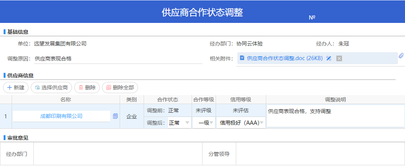Click the № number label in header
405x166 pixels.
[312, 18]
